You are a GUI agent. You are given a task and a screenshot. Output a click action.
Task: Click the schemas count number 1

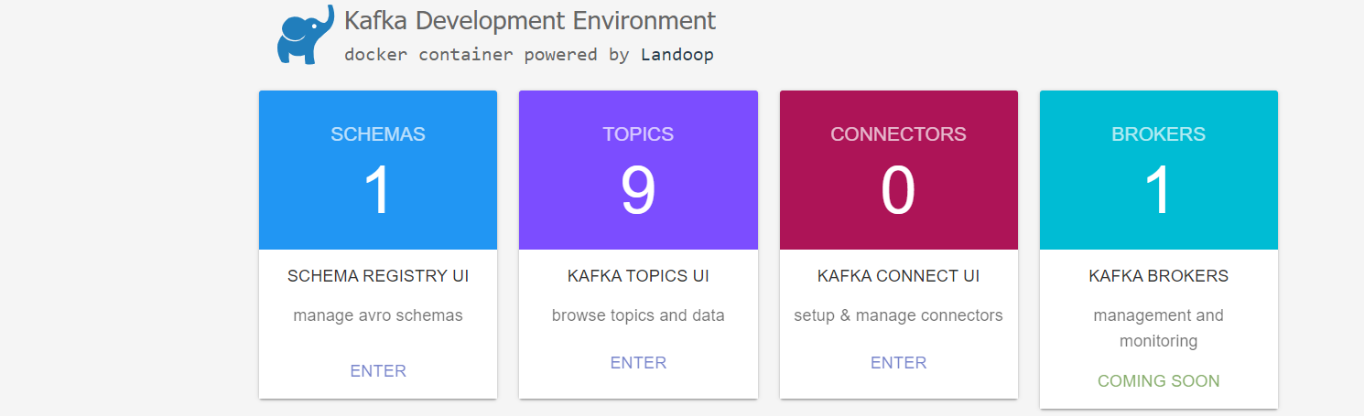coord(378,190)
